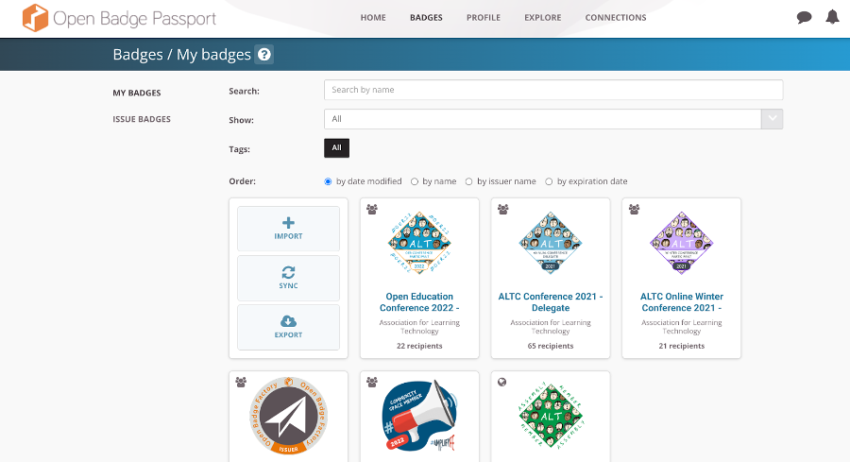Open the Open Badge Factory Issuer badge image
The height and width of the screenshot is (462, 850).
288,416
